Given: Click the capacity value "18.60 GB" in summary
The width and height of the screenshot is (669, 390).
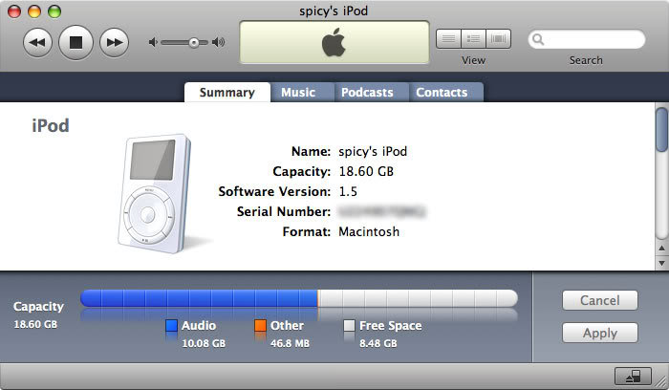Looking at the screenshot, I should 366,171.
